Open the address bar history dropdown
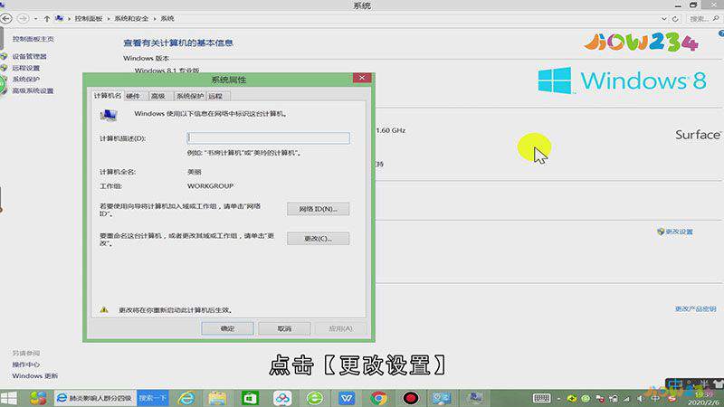Image resolution: width=724 pixels, height=407 pixels. coord(664,19)
